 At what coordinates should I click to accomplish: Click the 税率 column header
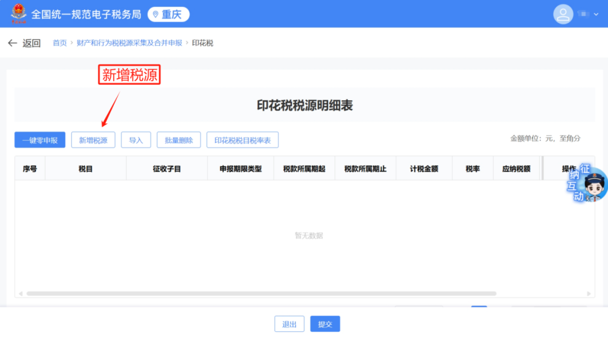coord(473,169)
